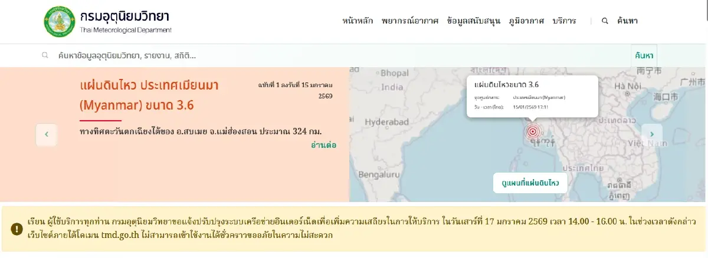Screen dimensions: 708x258
Task: Click the warning info icon in yellow notice
Action: point(17,229)
